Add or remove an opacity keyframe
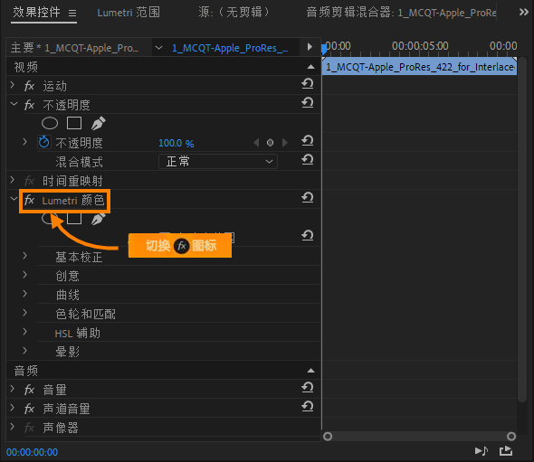 coord(270,143)
